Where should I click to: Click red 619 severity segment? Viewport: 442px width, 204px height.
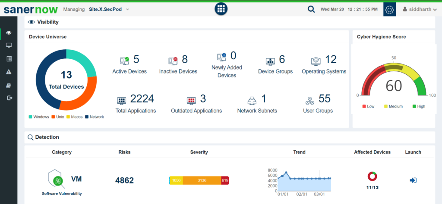[225, 181]
